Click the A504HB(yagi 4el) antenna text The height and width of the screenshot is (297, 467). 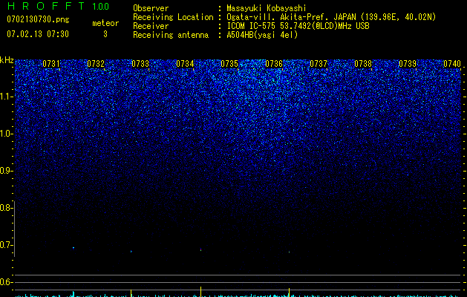click(x=262, y=35)
